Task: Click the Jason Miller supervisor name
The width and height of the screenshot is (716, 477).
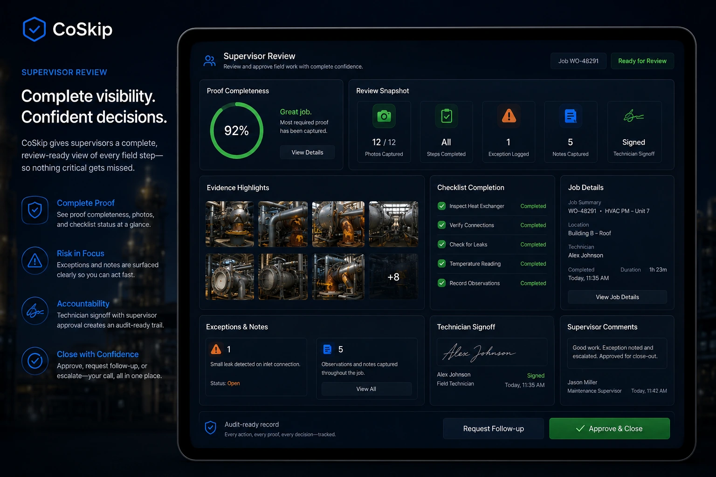Action: (582, 382)
